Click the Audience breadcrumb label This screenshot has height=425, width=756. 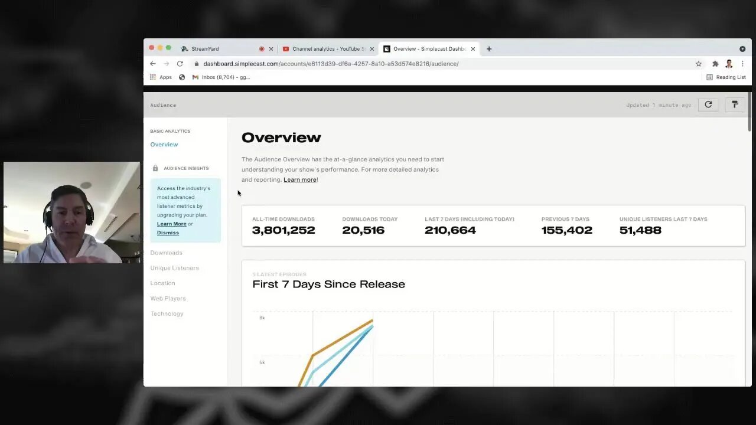pyautogui.click(x=163, y=105)
